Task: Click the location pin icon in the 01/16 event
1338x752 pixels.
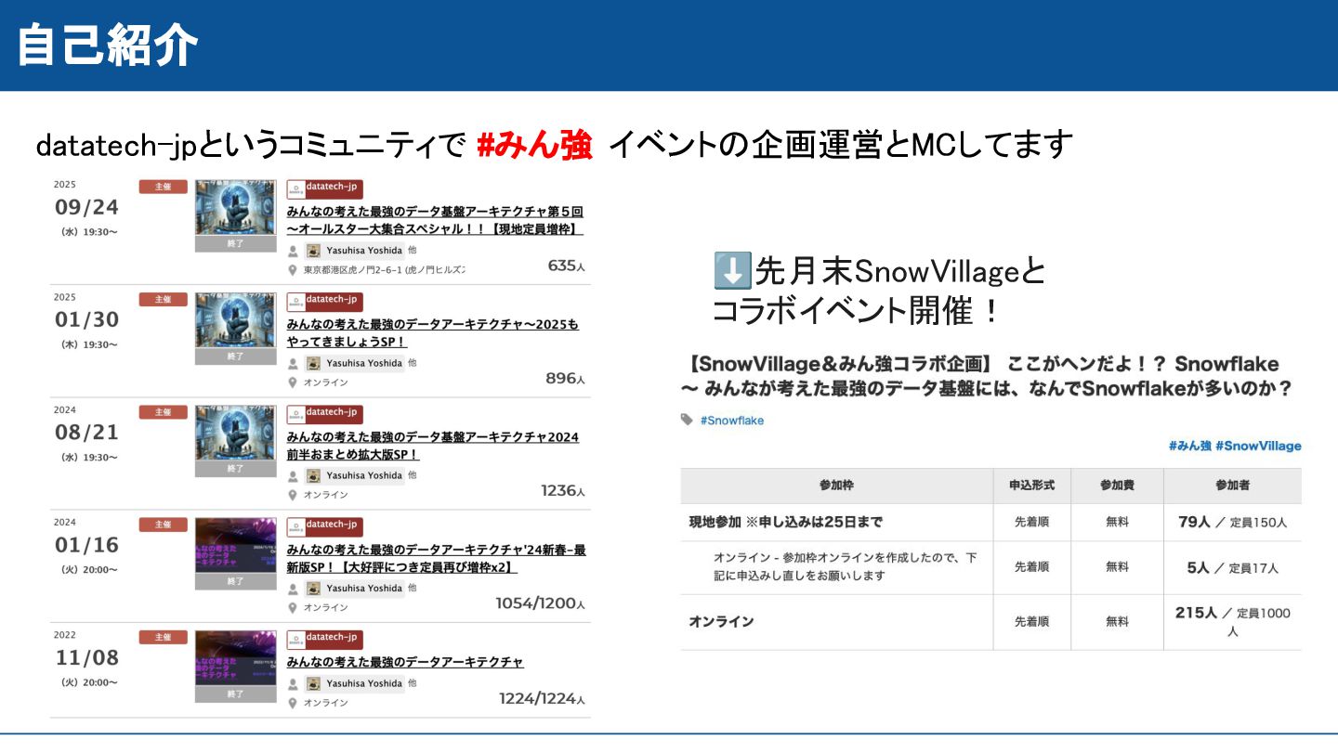Action: point(293,608)
